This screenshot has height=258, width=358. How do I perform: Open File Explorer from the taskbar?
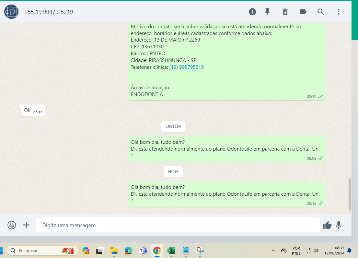click(x=114, y=251)
